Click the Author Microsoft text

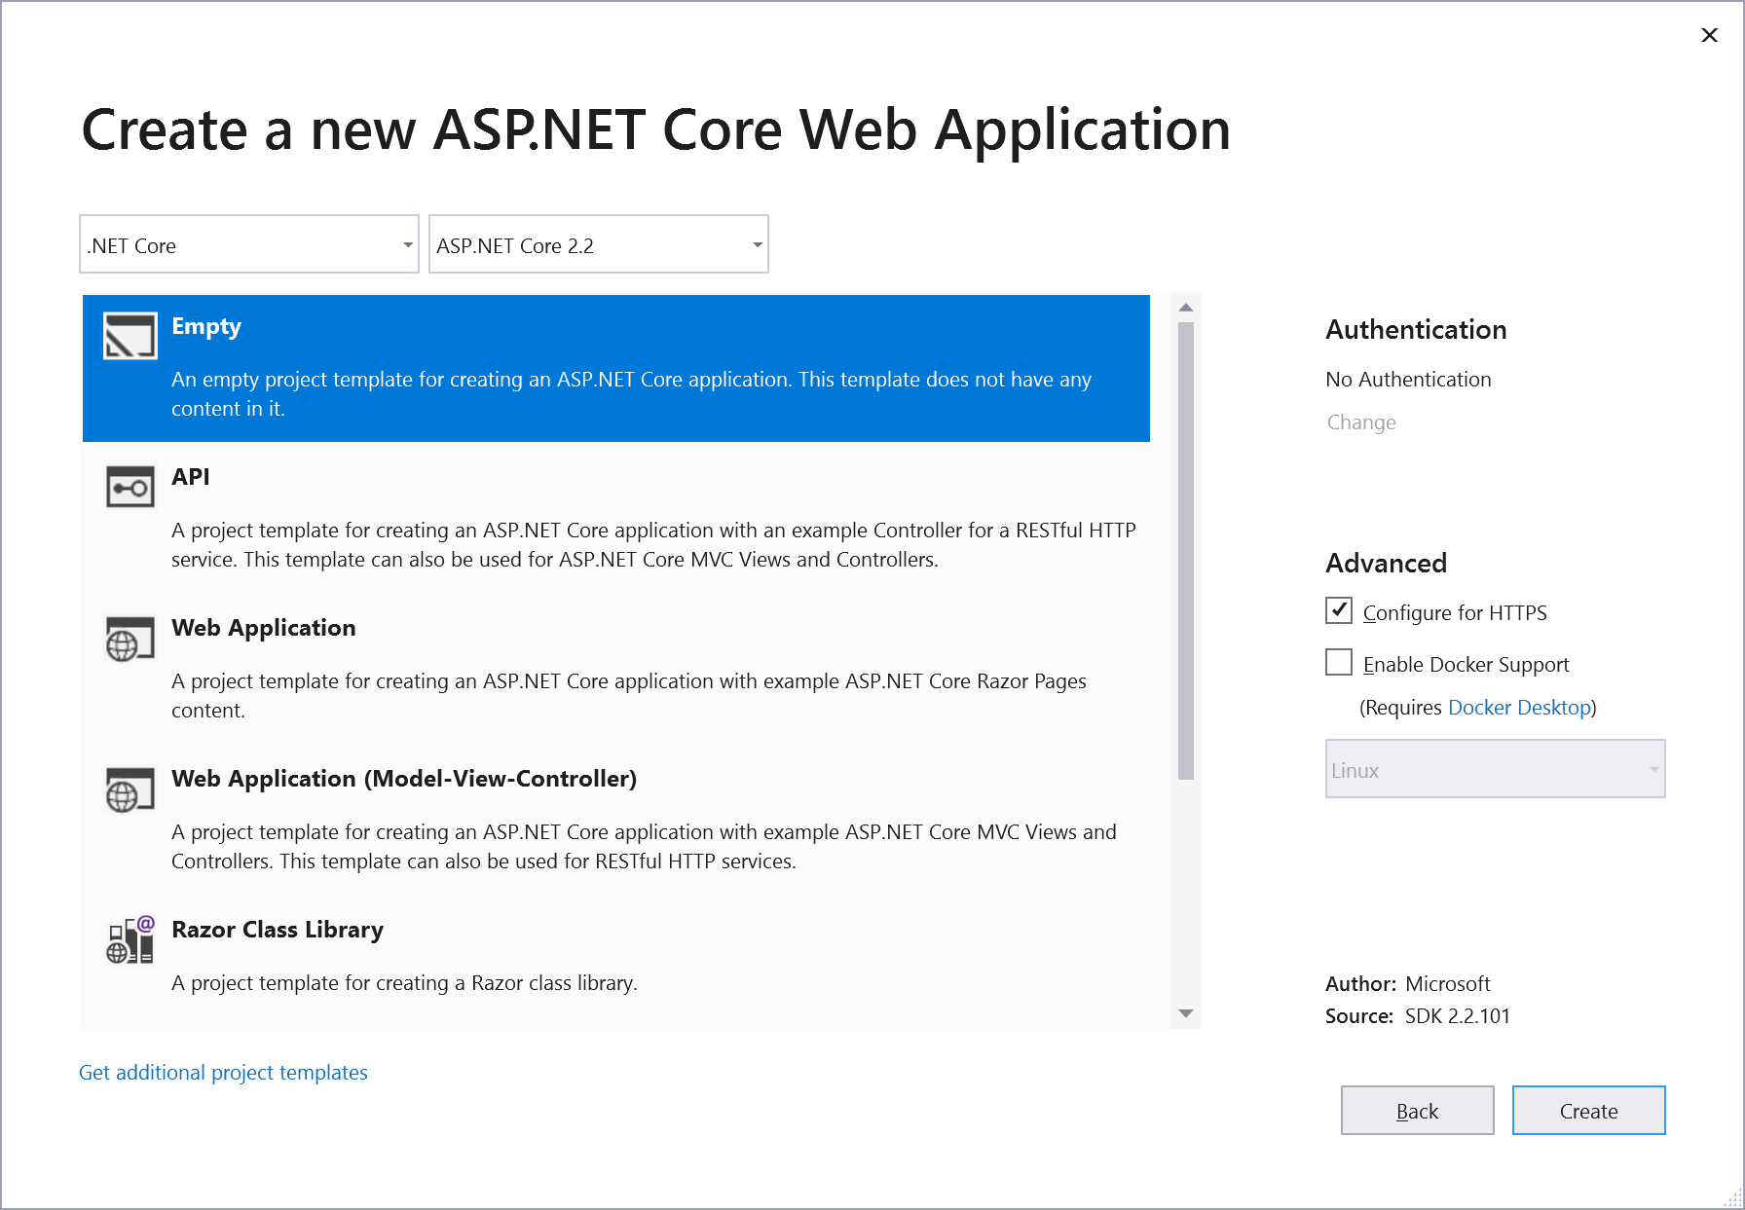pyautogui.click(x=1408, y=984)
